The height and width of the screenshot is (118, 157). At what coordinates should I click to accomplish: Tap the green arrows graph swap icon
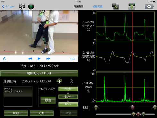[x=132, y=6]
